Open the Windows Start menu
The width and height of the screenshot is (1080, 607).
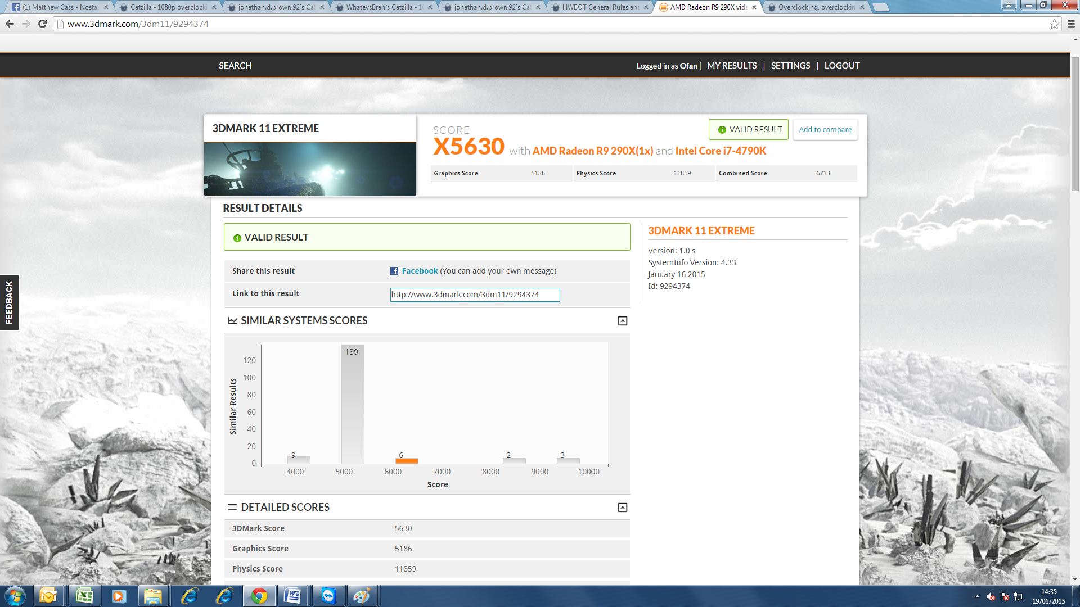click(15, 596)
